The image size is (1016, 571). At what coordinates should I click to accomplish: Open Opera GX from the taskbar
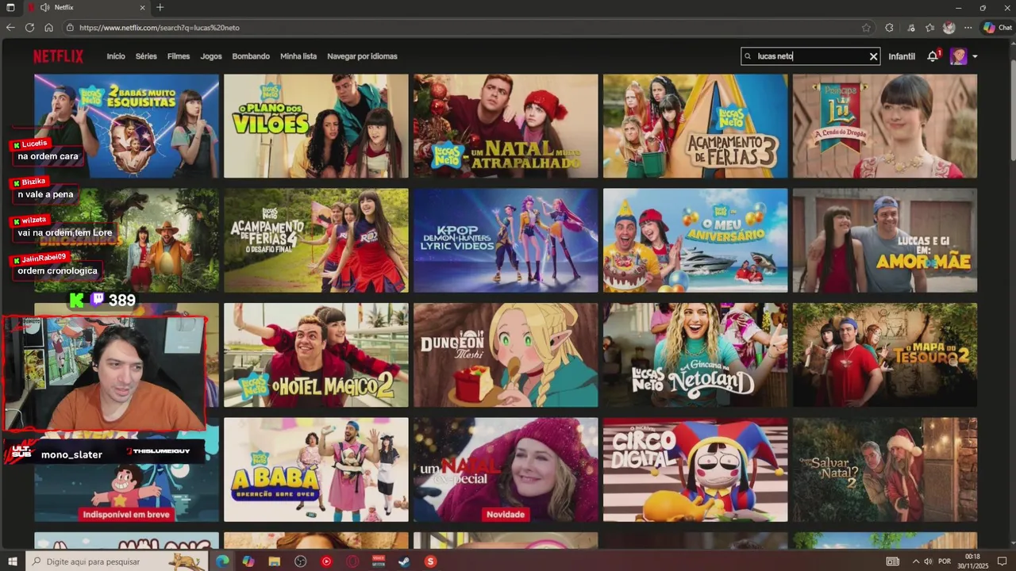(x=352, y=561)
